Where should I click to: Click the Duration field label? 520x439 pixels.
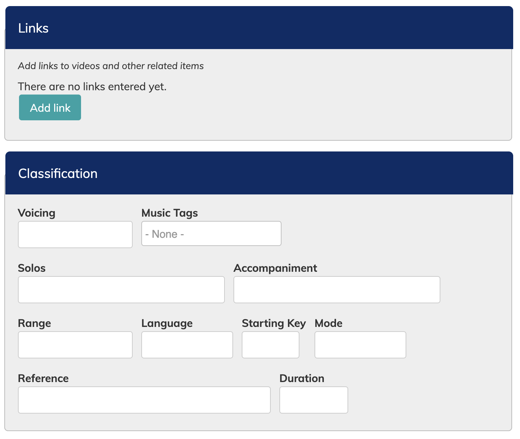tap(302, 378)
